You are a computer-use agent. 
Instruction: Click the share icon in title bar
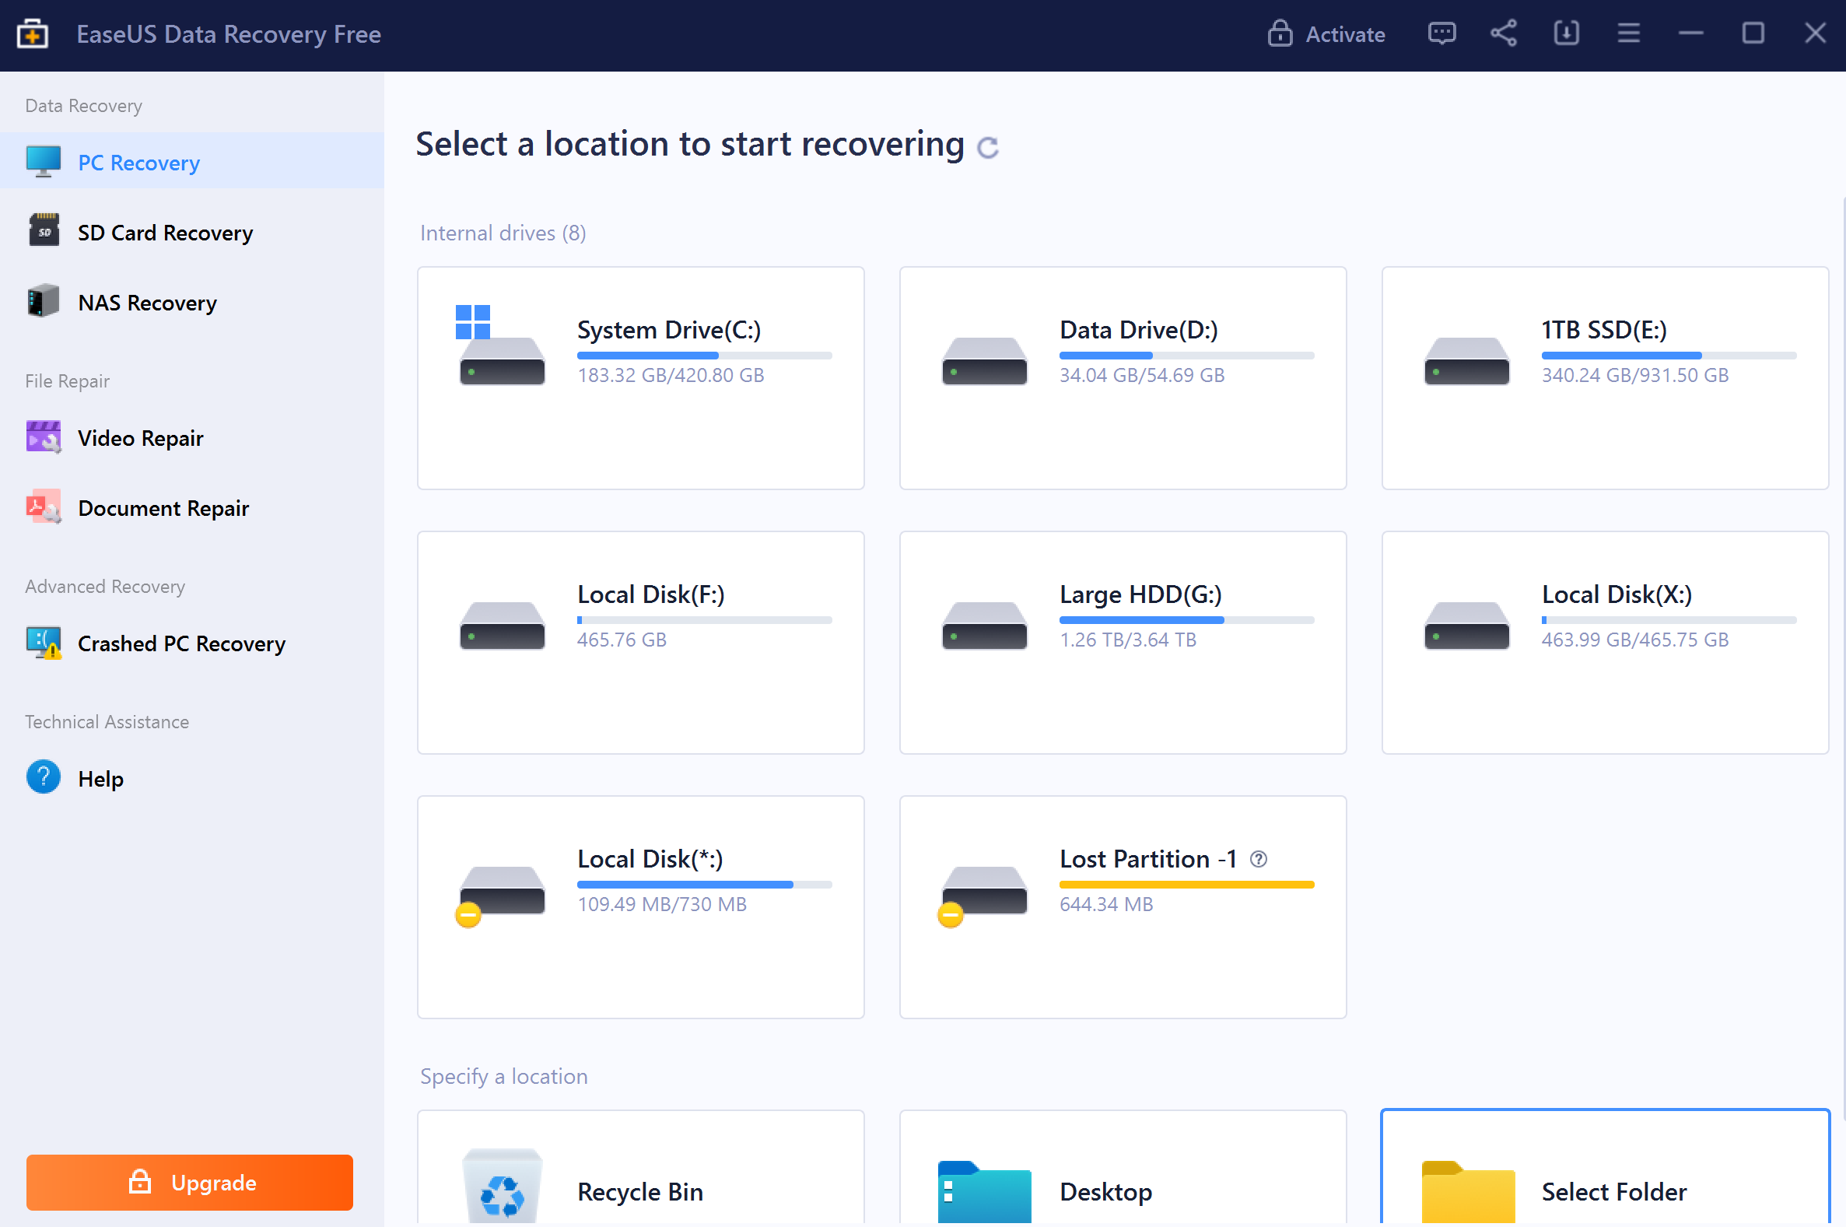coord(1504,33)
